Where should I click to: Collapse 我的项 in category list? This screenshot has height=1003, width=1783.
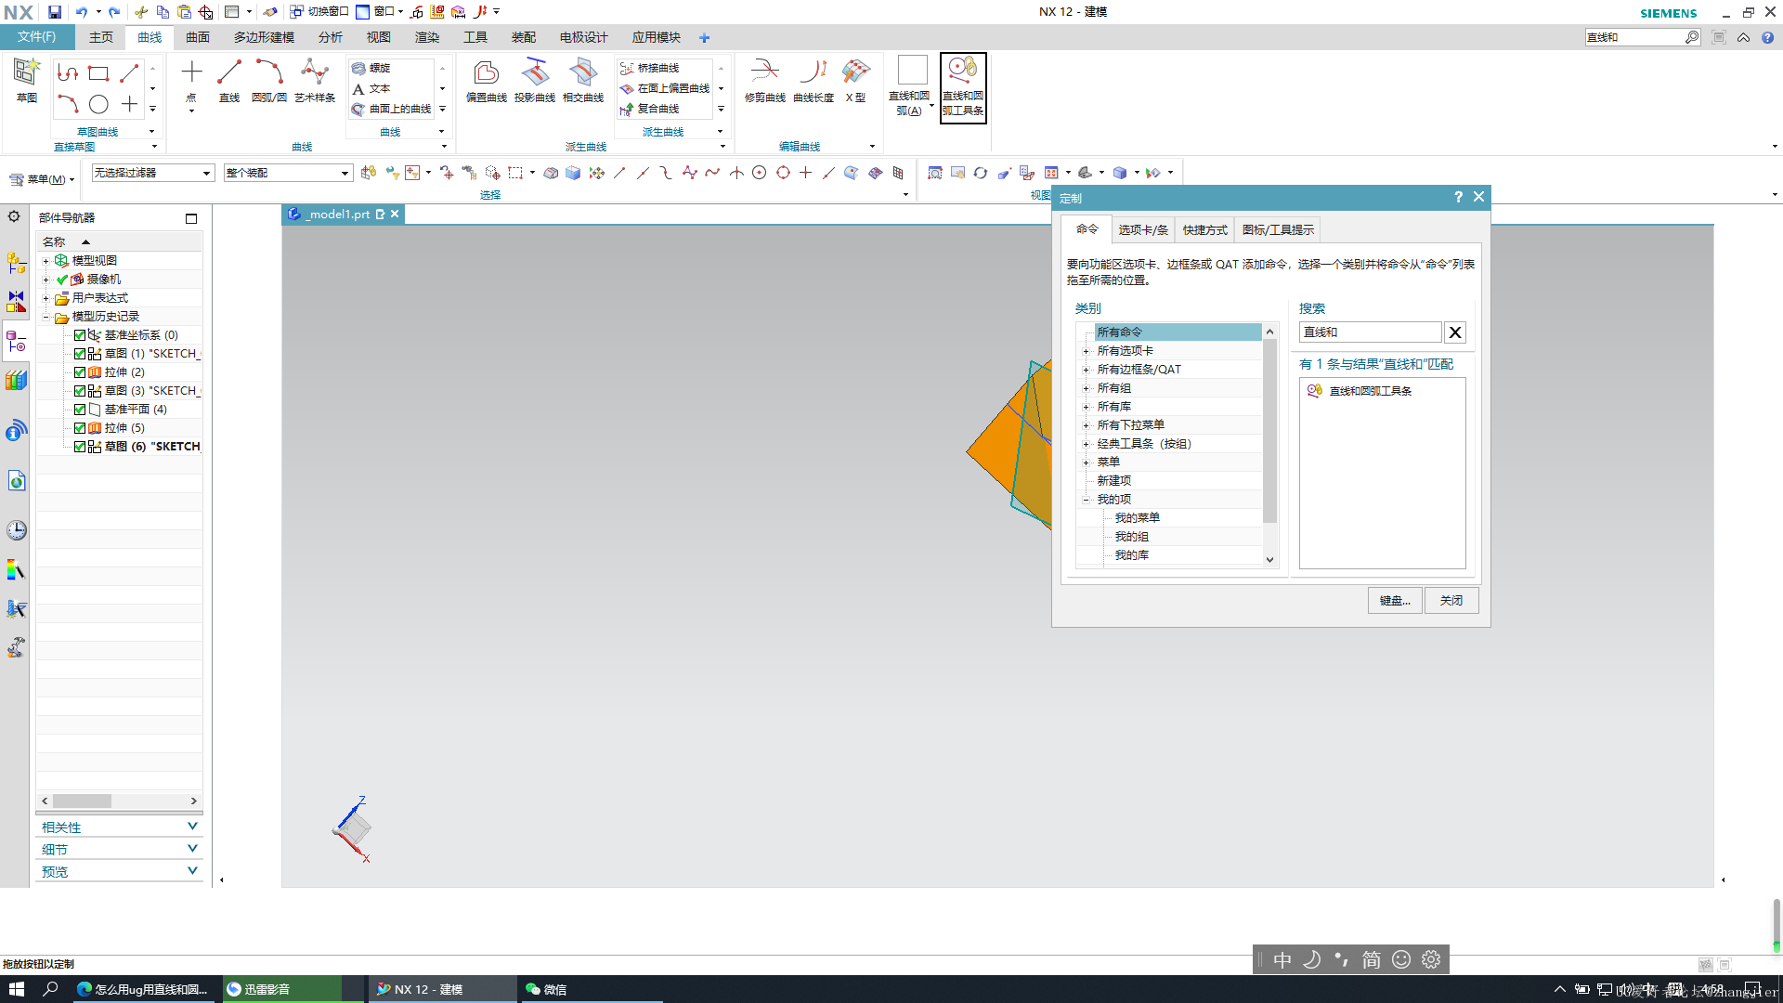pyautogui.click(x=1086, y=500)
